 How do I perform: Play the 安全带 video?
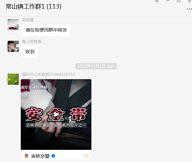56,114
